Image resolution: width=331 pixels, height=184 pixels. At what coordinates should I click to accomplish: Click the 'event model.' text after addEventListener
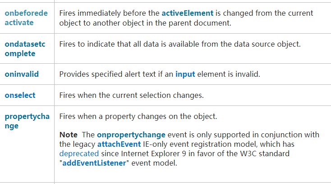coord(154,163)
